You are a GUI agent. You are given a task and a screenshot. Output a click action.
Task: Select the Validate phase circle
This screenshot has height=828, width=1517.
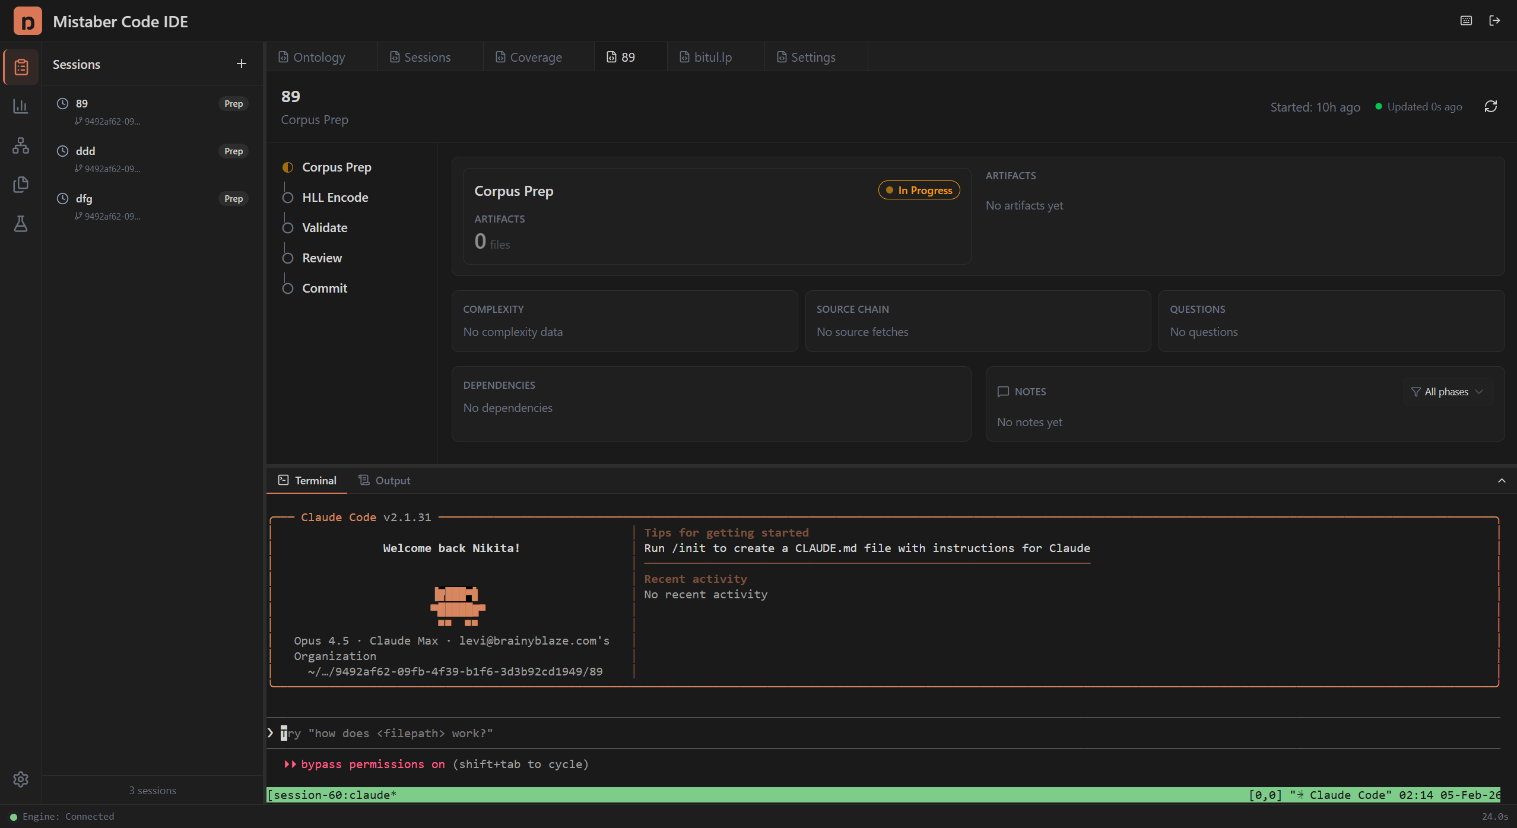[x=288, y=227]
